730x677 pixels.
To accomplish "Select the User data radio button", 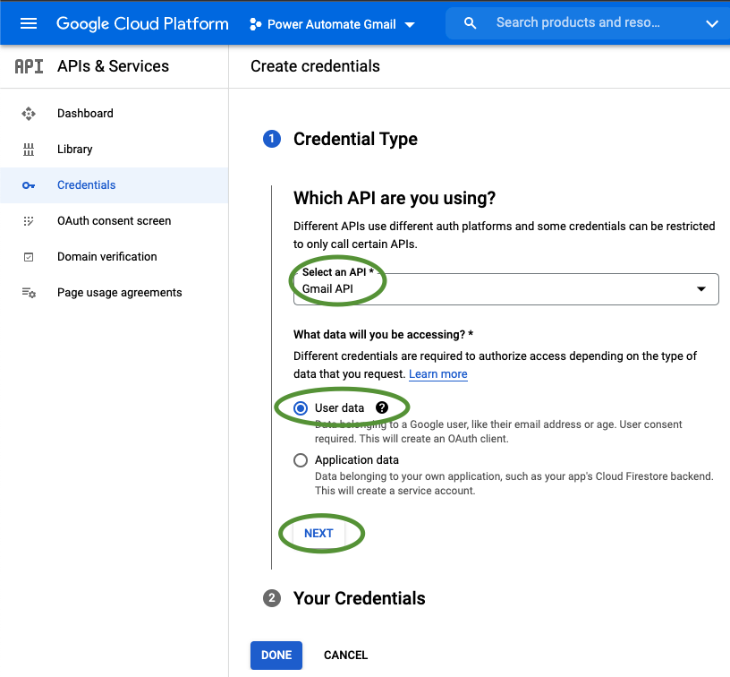I will (301, 407).
